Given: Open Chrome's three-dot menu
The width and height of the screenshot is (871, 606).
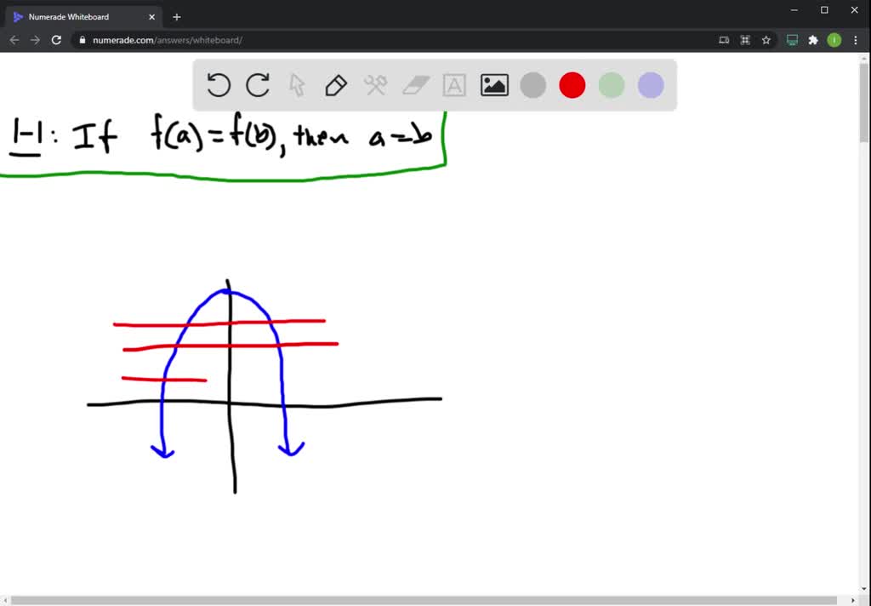Looking at the screenshot, I should pyautogui.click(x=855, y=40).
